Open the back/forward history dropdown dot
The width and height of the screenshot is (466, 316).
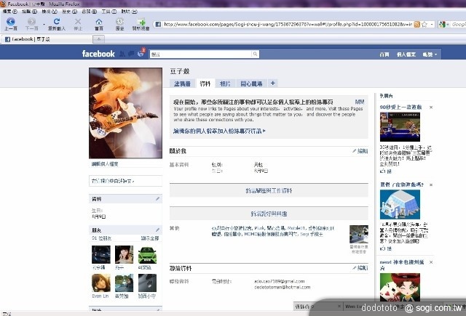coord(44,24)
